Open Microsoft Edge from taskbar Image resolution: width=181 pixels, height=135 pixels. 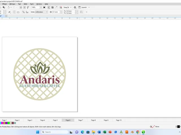click(x=82, y=132)
